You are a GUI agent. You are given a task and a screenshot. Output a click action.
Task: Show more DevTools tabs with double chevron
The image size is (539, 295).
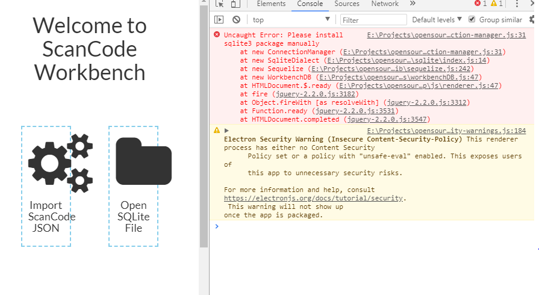(x=413, y=4)
